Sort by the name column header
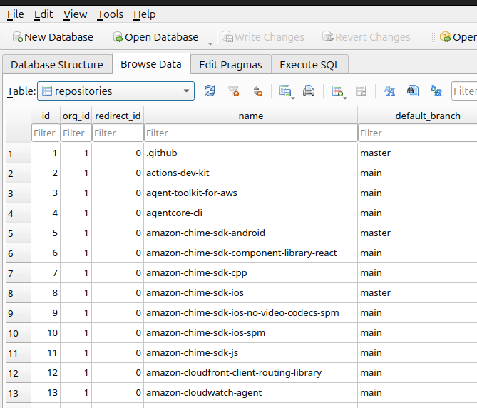Viewport: 477px width, 408px height. tap(251, 116)
